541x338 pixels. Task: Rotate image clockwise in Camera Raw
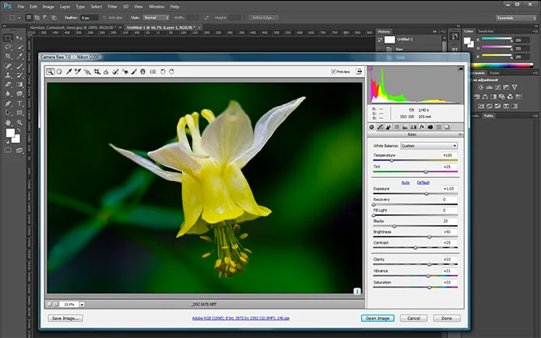click(x=171, y=71)
